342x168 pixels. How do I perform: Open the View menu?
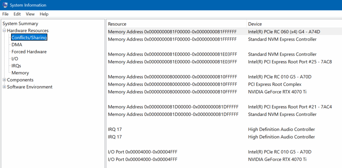point(30,14)
